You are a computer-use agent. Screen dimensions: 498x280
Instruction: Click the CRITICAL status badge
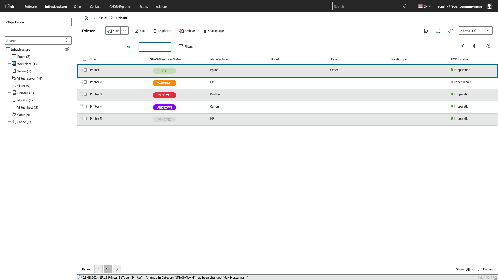coord(164,95)
